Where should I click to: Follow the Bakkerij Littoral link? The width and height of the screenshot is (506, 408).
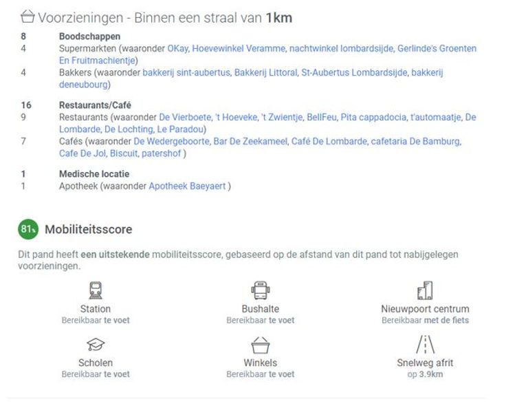coord(265,72)
